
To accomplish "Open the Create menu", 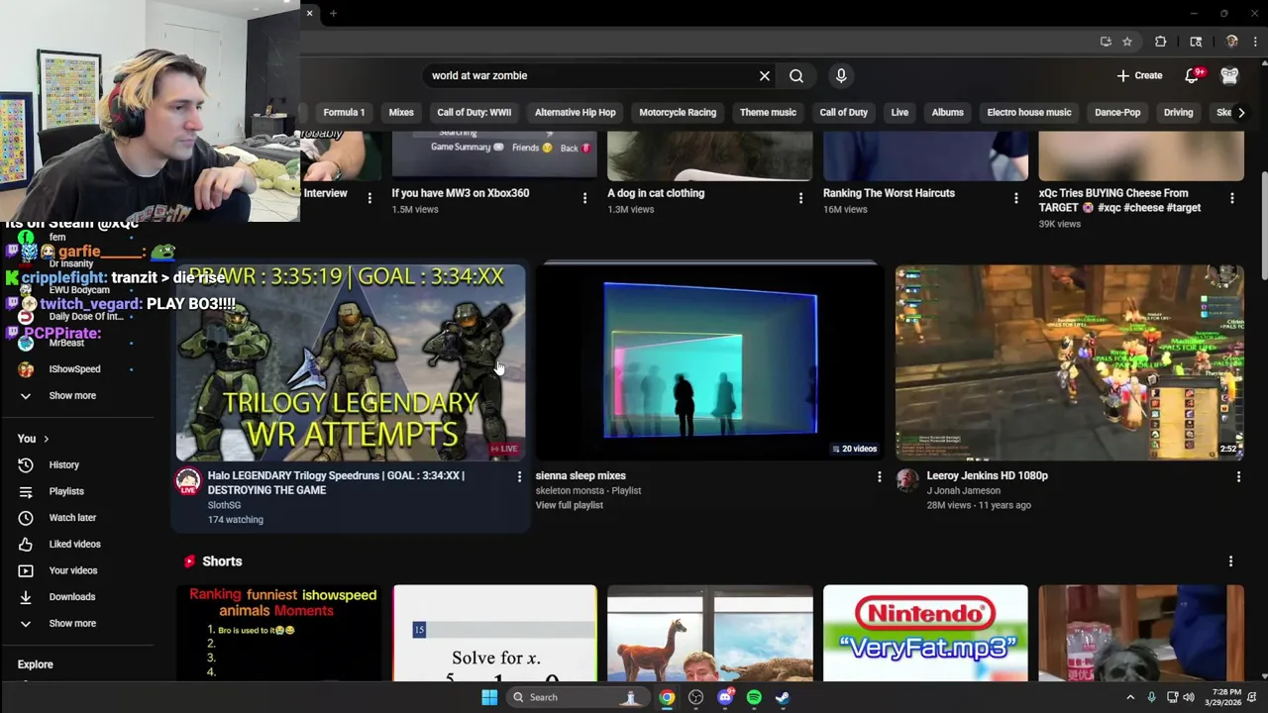I will pos(1139,76).
